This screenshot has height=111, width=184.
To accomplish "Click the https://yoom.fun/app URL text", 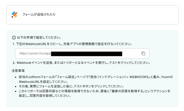I will pos(35,53).
